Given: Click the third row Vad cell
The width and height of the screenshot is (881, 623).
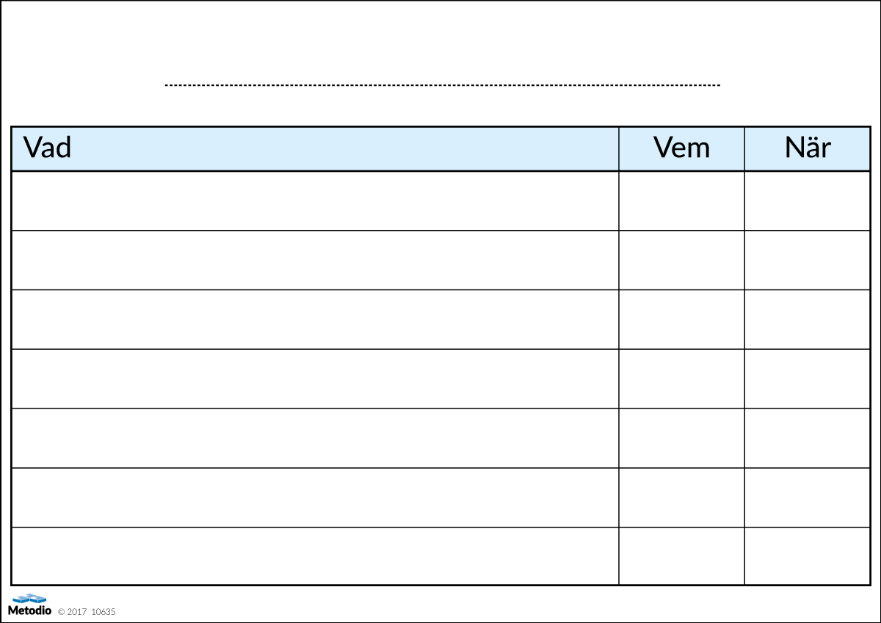Looking at the screenshot, I should pyautogui.click(x=315, y=320).
